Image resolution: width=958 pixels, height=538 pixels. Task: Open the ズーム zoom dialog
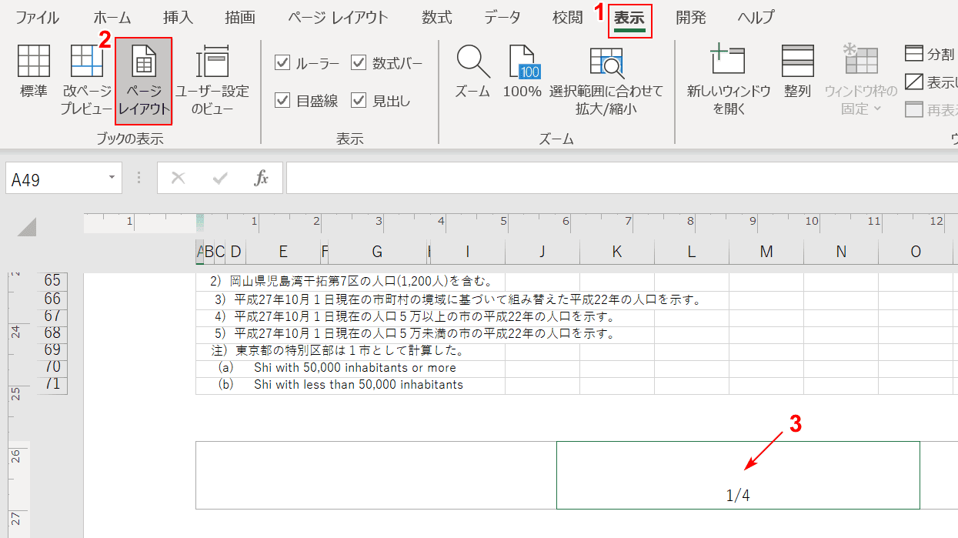(472, 72)
